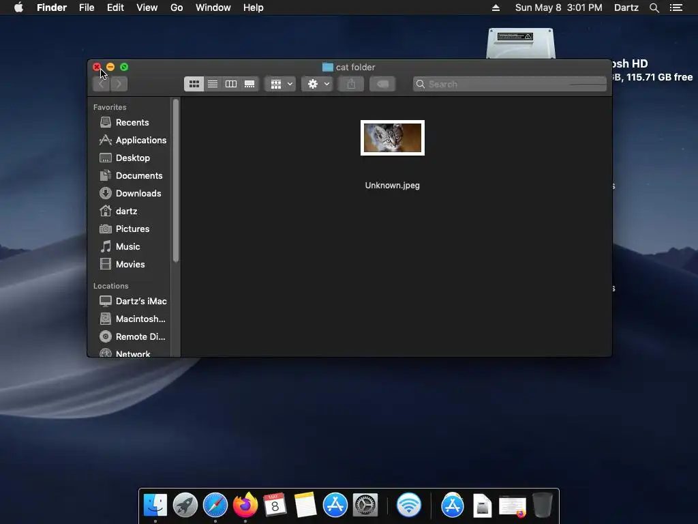Open App Store left of System Preferences
This screenshot has height=524, width=698.
pyautogui.click(x=335, y=505)
